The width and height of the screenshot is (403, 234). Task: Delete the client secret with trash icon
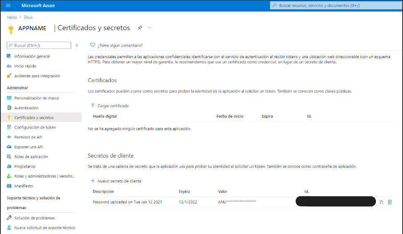tap(390, 202)
